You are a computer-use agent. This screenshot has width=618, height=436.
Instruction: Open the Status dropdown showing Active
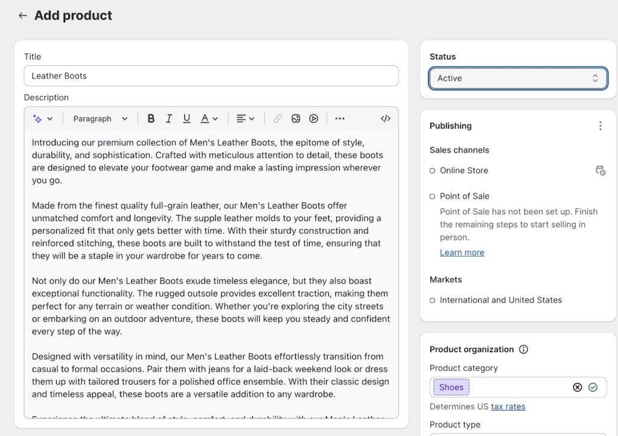click(518, 79)
